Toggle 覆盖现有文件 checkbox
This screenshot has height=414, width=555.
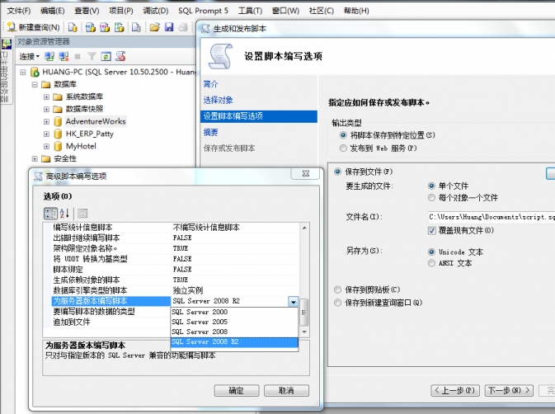431,231
